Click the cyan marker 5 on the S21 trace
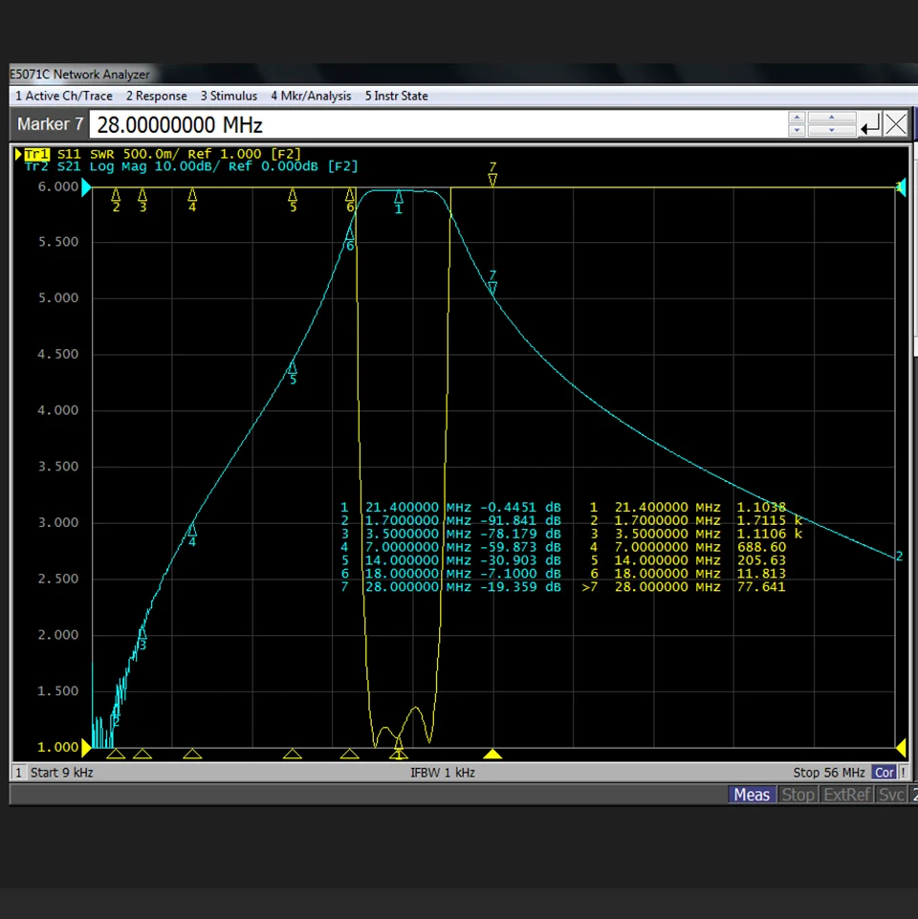Screen dimensions: 918x919 click(293, 373)
